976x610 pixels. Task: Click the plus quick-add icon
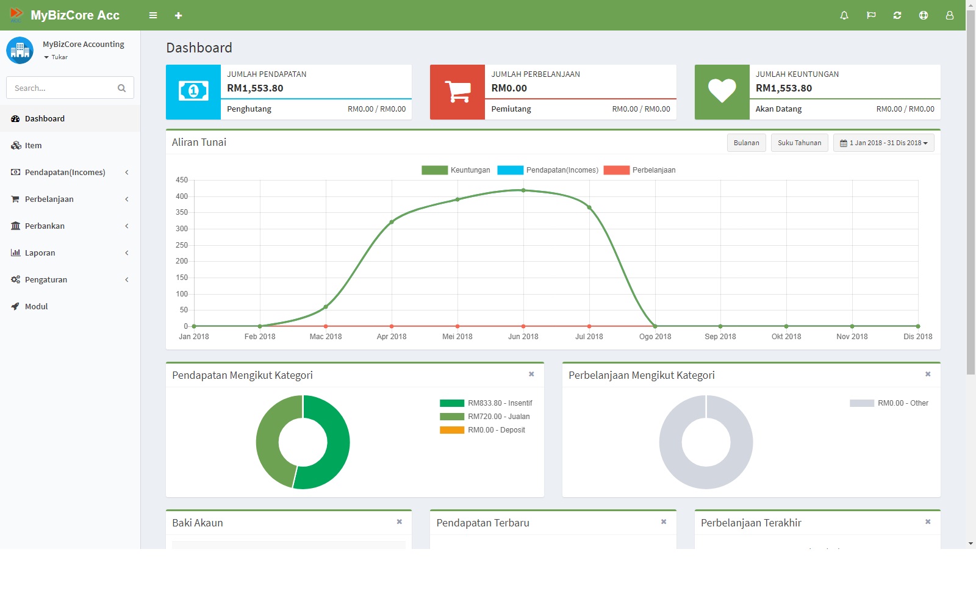[178, 15]
